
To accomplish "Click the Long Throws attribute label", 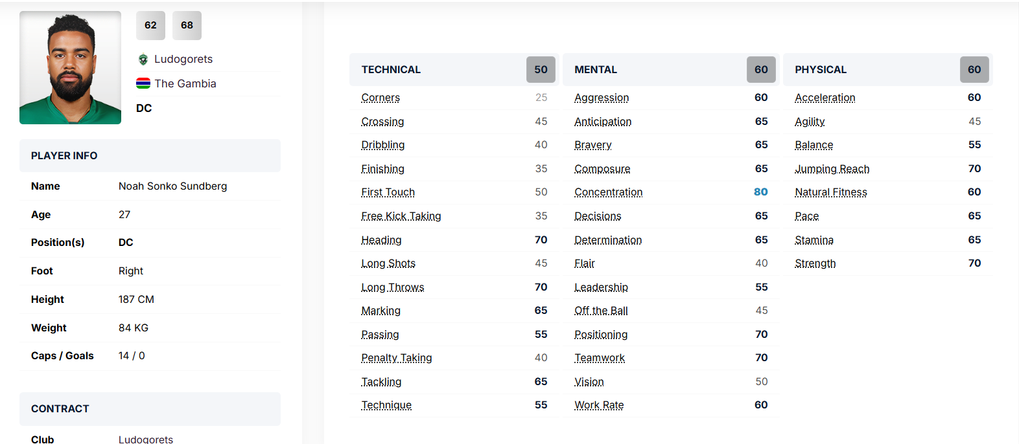I will click(392, 287).
